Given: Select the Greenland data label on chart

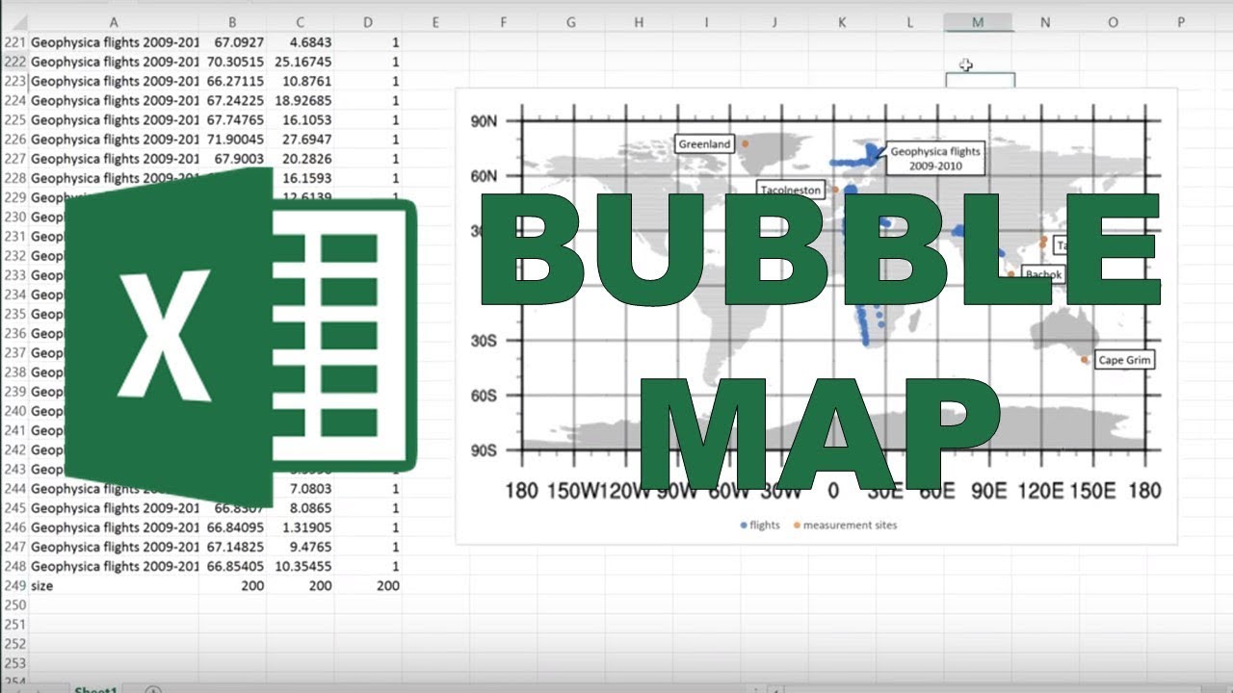Looking at the screenshot, I should pyautogui.click(x=704, y=143).
